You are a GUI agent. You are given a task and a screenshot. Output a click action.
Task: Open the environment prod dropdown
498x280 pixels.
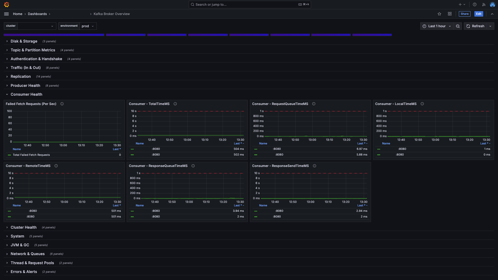(x=88, y=26)
